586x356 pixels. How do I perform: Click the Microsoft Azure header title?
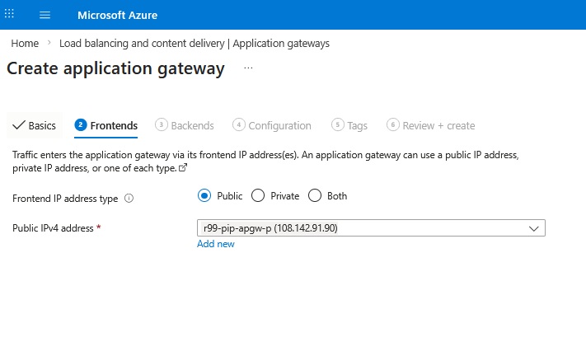pos(117,15)
